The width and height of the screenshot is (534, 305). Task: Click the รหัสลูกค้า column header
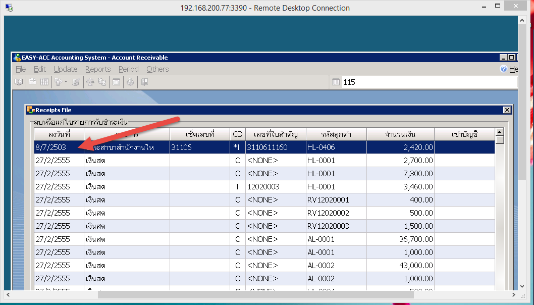click(x=336, y=134)
